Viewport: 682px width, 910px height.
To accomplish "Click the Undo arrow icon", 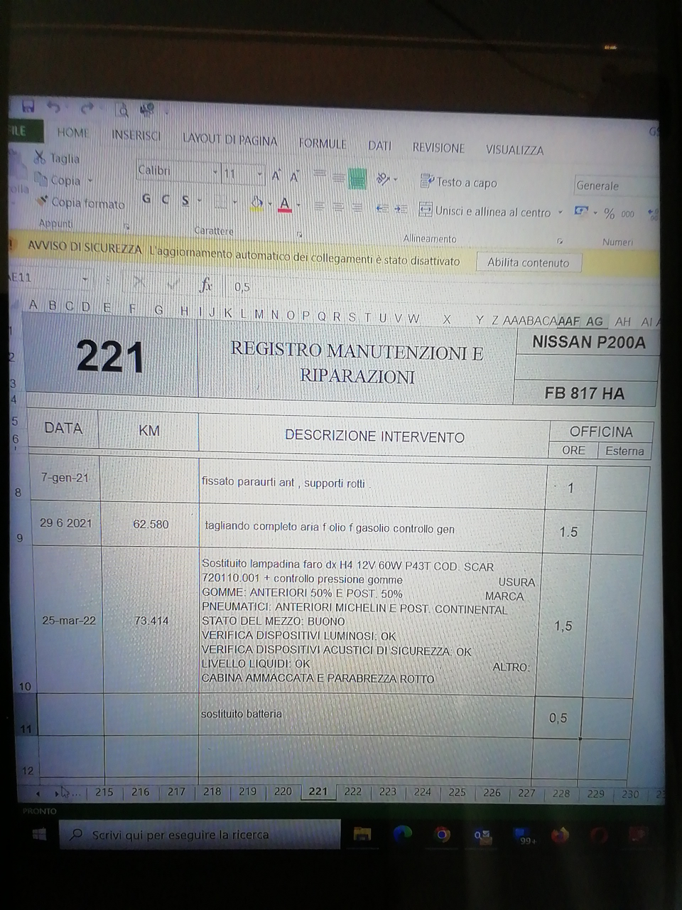I will pos(54,107).
